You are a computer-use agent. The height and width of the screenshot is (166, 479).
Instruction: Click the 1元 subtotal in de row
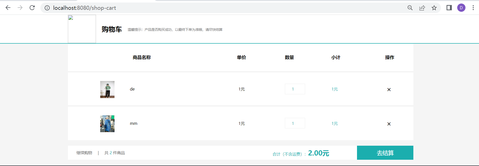(335, 89)
